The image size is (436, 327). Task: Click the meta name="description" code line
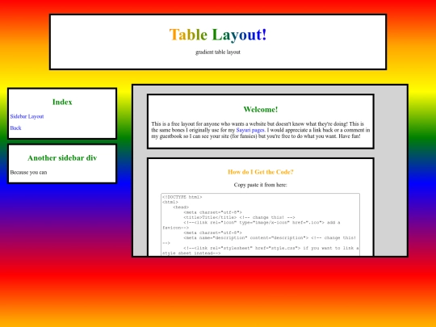coord(270,238)
